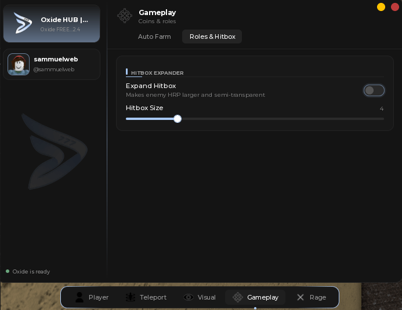
Task: Click the "Oxide is ready" status text
Action: click(31, 271)
